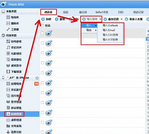Open 媒体库 media library
Screen dimensions: 149x134
pyautogui.click(x=13, y=23)
